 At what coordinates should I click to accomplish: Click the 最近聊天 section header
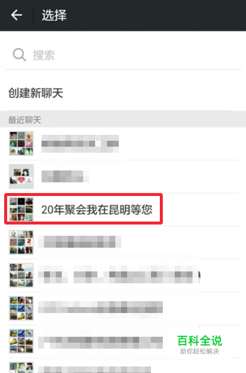(25, 120)
